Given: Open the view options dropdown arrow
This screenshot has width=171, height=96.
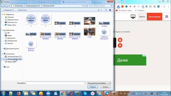Looking at the screenshot, I should (102, 10).
